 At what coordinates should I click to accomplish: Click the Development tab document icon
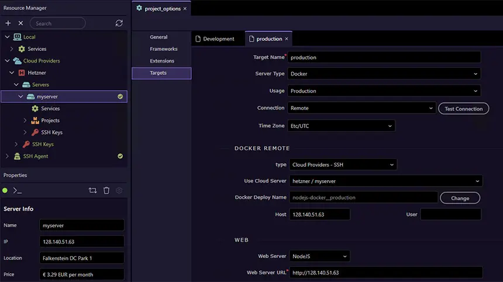198,39
